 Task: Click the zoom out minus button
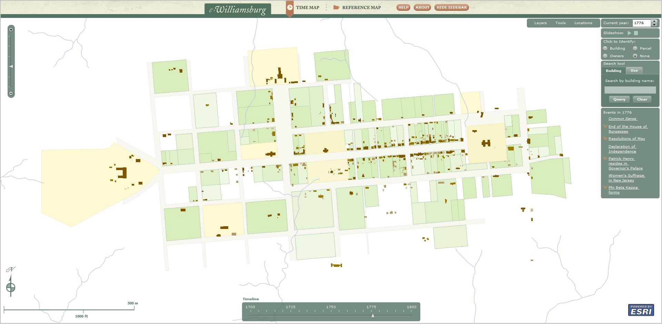[11, 93]
